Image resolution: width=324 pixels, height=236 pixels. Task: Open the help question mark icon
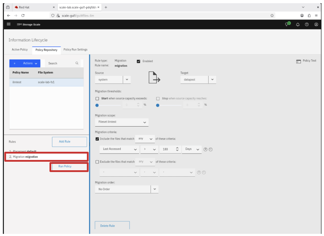coord(307,25)
